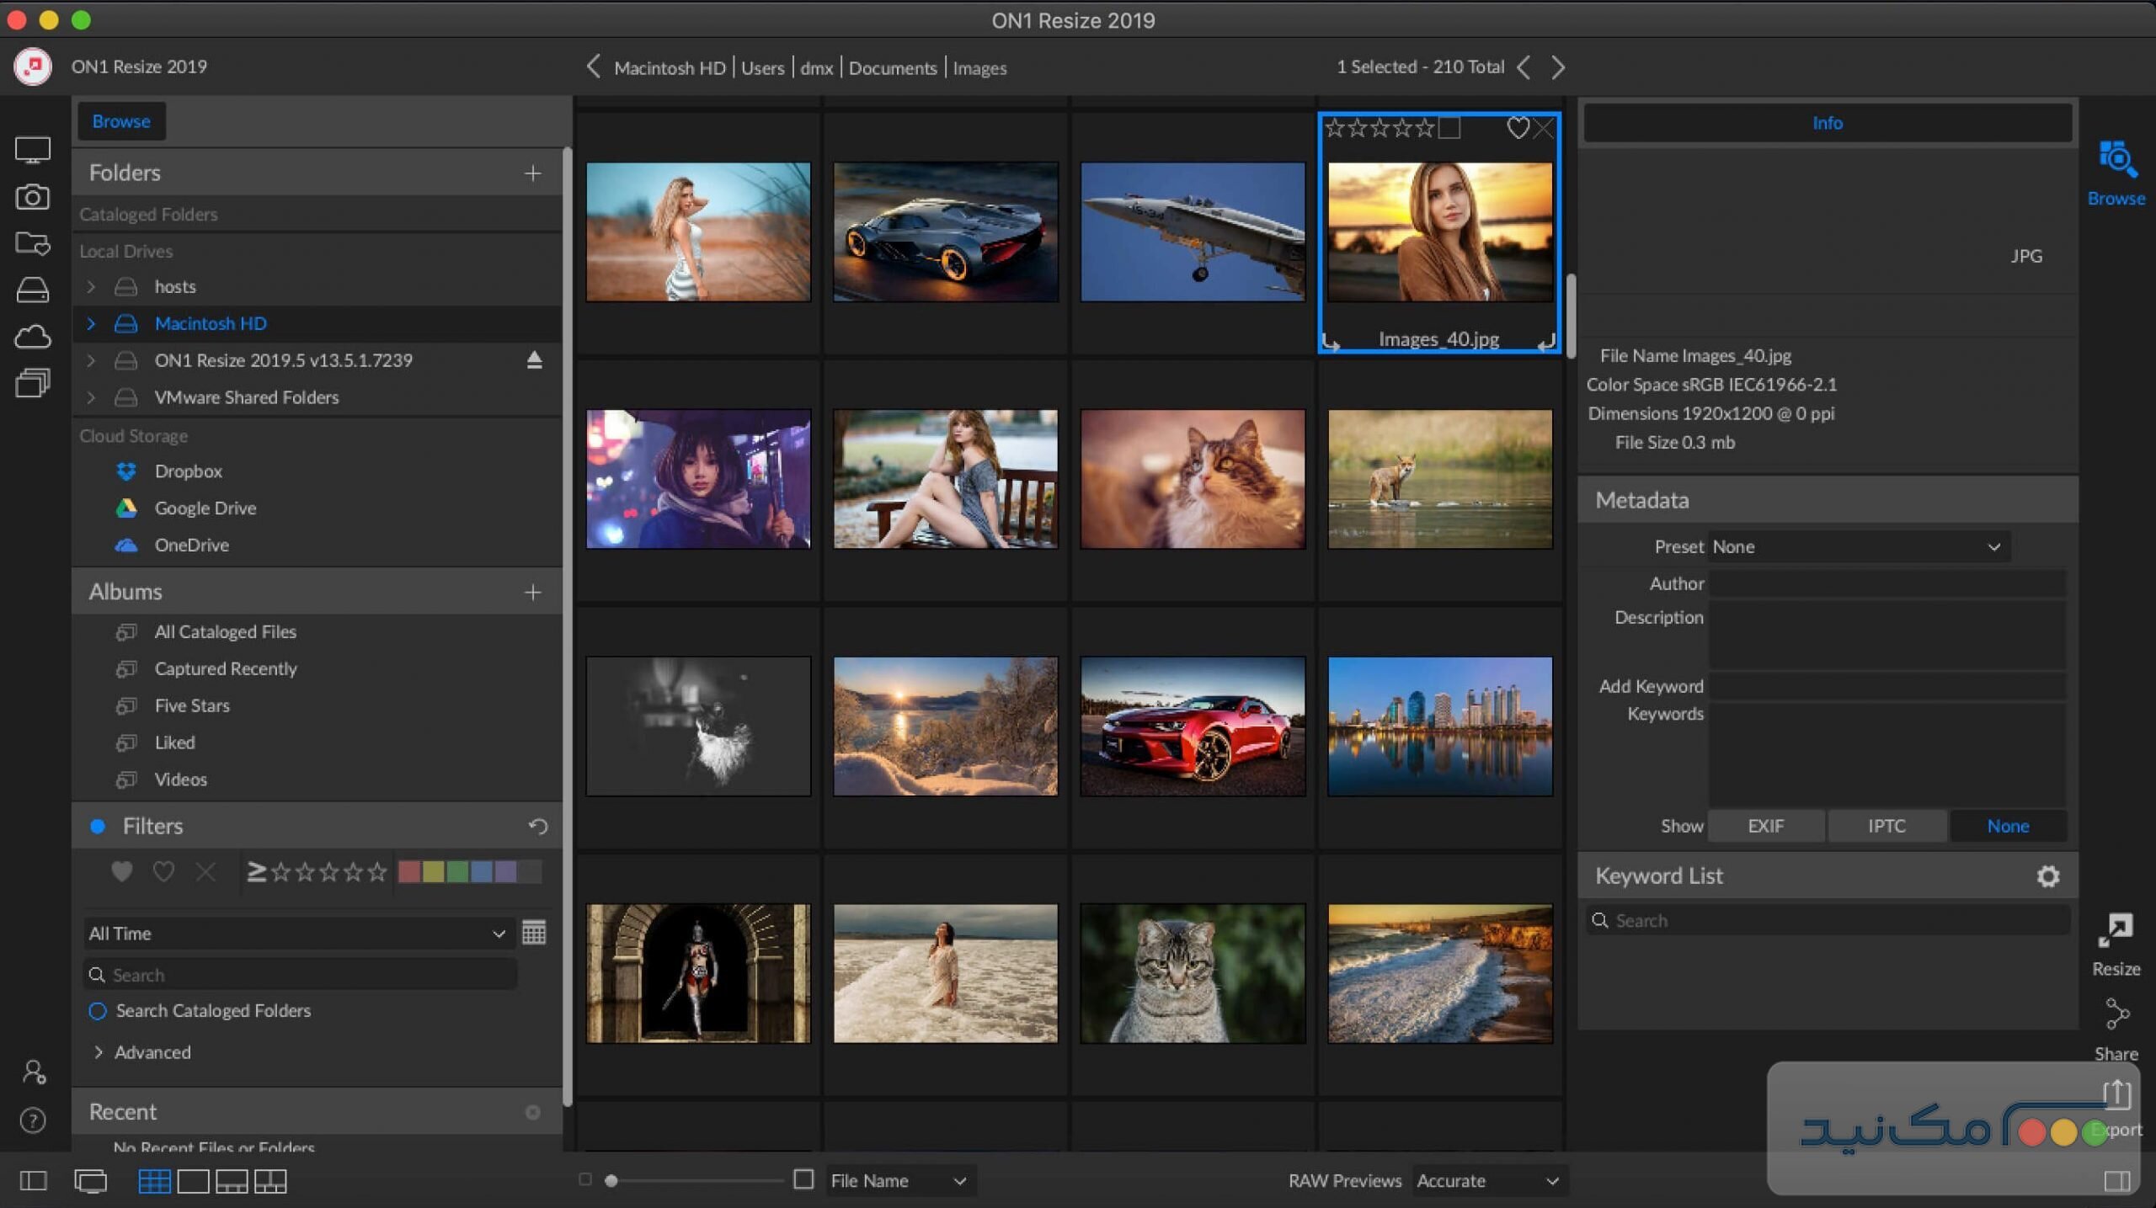Expand the Advanced filter section
Viewport: 2156px width, 1208px height.
coord(99,1052)
